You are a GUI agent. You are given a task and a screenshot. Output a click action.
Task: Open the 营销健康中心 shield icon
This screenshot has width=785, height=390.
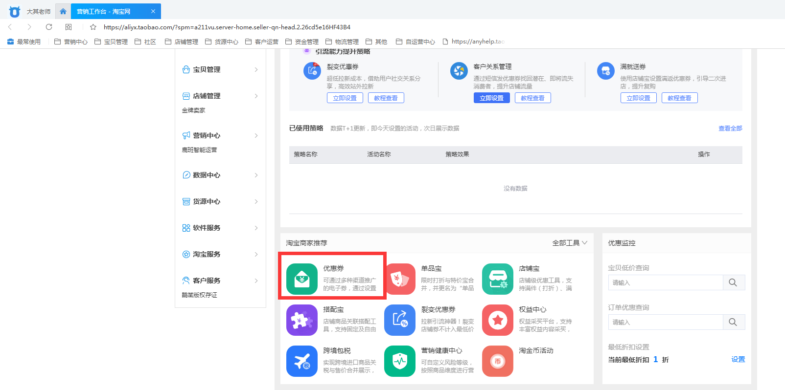coord(399,361)
